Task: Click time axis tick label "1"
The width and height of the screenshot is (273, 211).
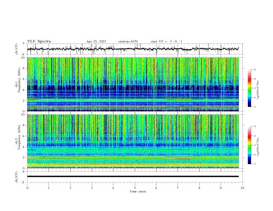Action: (49, 188)
